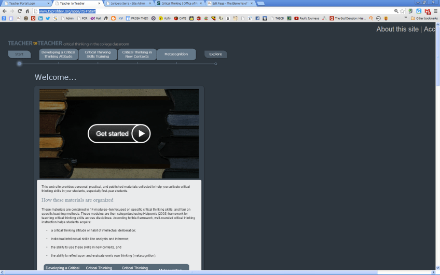Open the About this site link

(x=397, y=29)
